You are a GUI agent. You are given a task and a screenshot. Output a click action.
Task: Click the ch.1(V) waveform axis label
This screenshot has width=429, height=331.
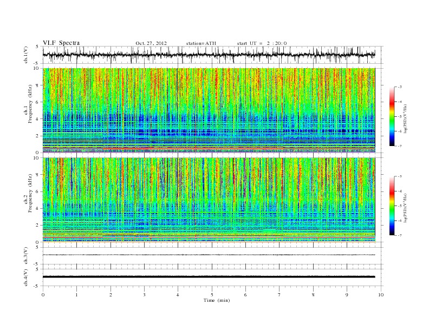[x=26, y=55]
